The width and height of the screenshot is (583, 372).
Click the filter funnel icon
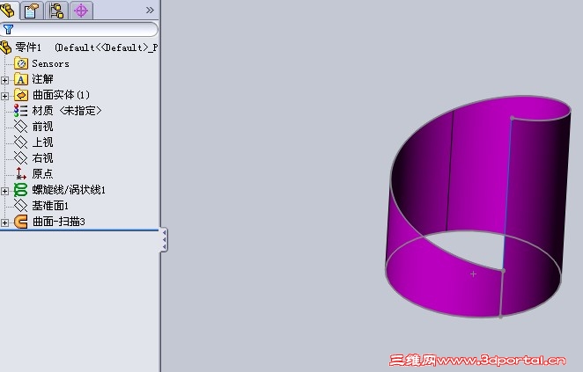pos(8,29)
